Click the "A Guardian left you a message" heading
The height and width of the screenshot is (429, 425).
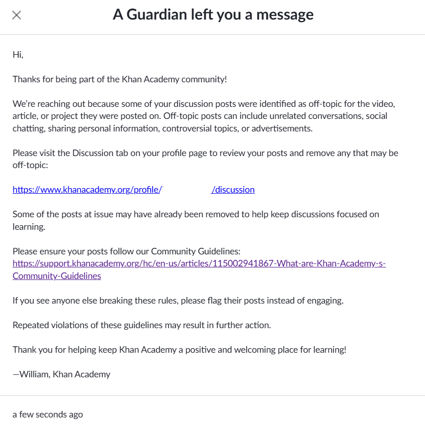click(213, 15)
